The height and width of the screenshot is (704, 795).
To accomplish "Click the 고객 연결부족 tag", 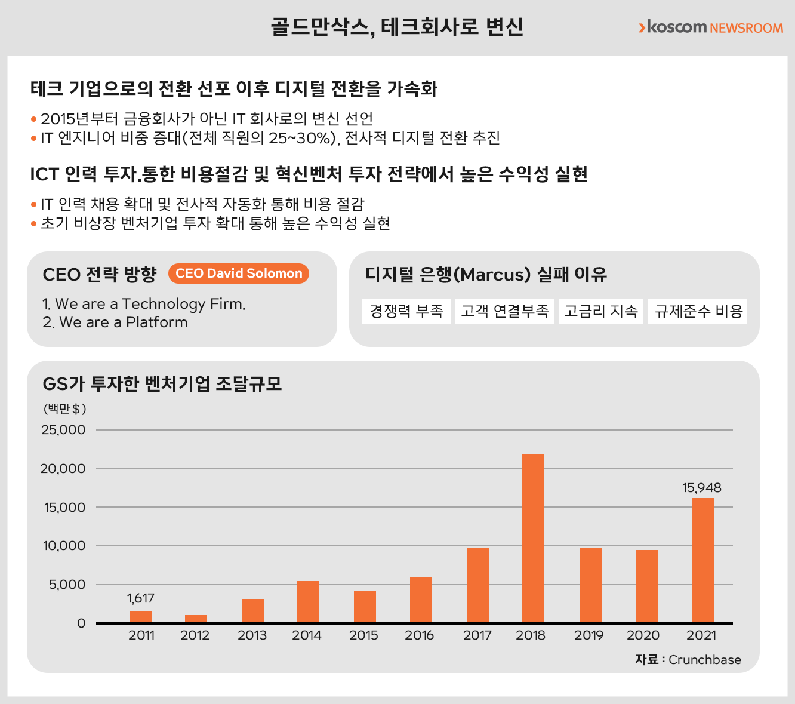I will (505, 312).
